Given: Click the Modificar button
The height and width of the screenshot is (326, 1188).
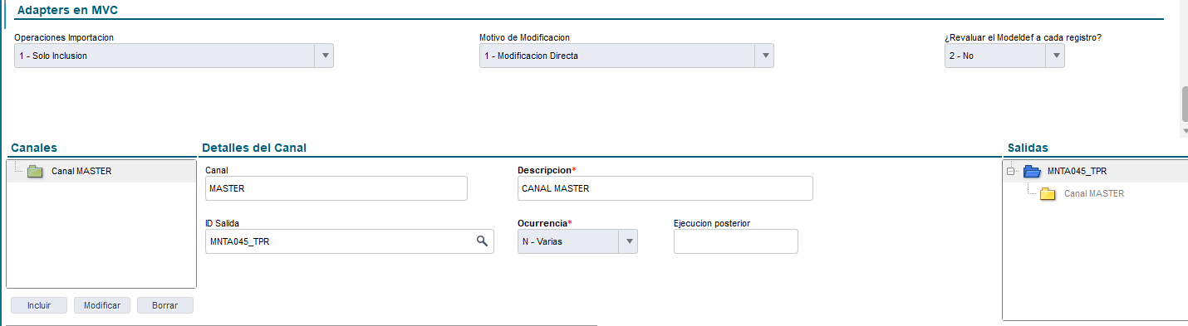Looking at the screenshot, I should click(102, 305).
